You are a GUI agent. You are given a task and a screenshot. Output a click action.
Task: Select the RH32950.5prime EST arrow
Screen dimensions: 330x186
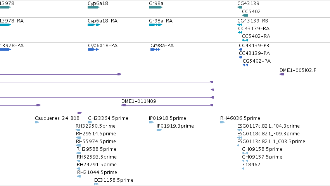(x=78, y=130)
